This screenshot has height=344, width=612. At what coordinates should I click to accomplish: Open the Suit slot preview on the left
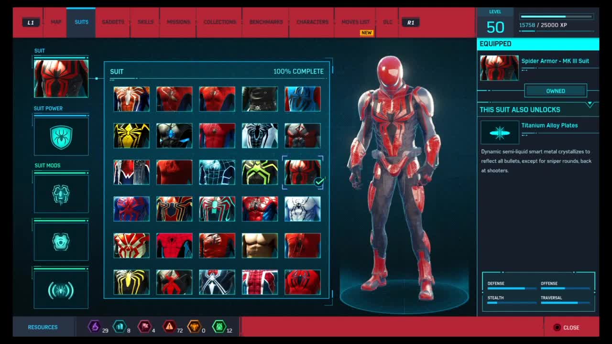(x=61, y=78)
